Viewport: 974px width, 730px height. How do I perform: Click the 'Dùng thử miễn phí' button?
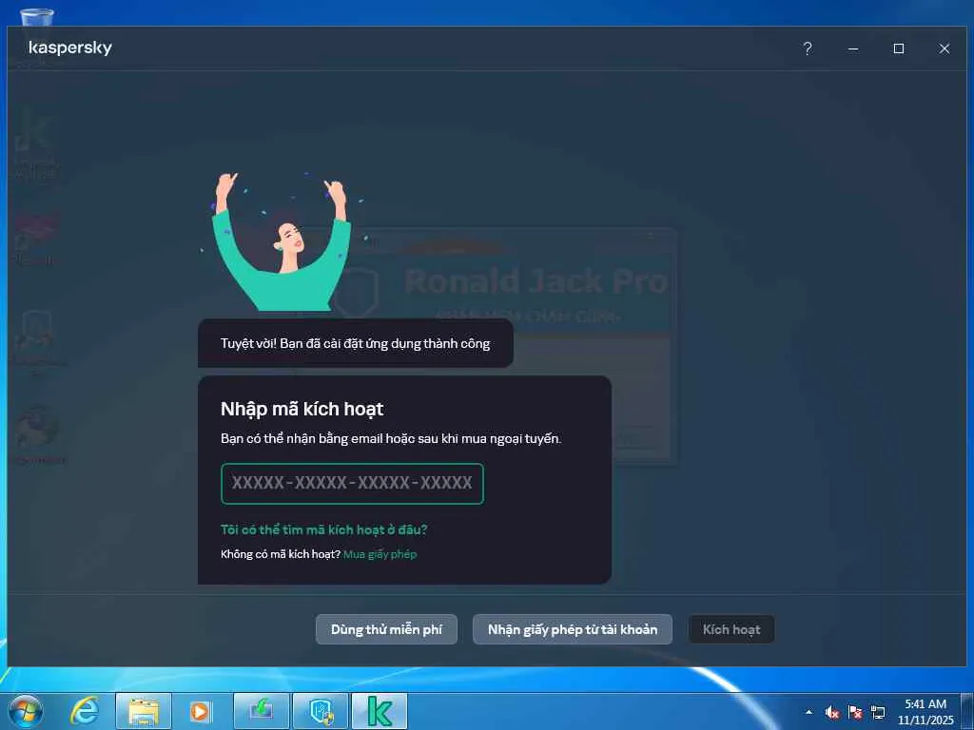pos(386,629)
